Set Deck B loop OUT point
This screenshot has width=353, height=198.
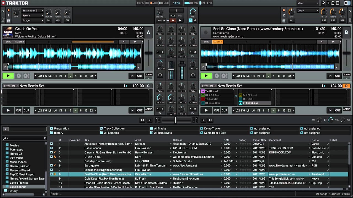pyautogui.click(x=338, y=76)
